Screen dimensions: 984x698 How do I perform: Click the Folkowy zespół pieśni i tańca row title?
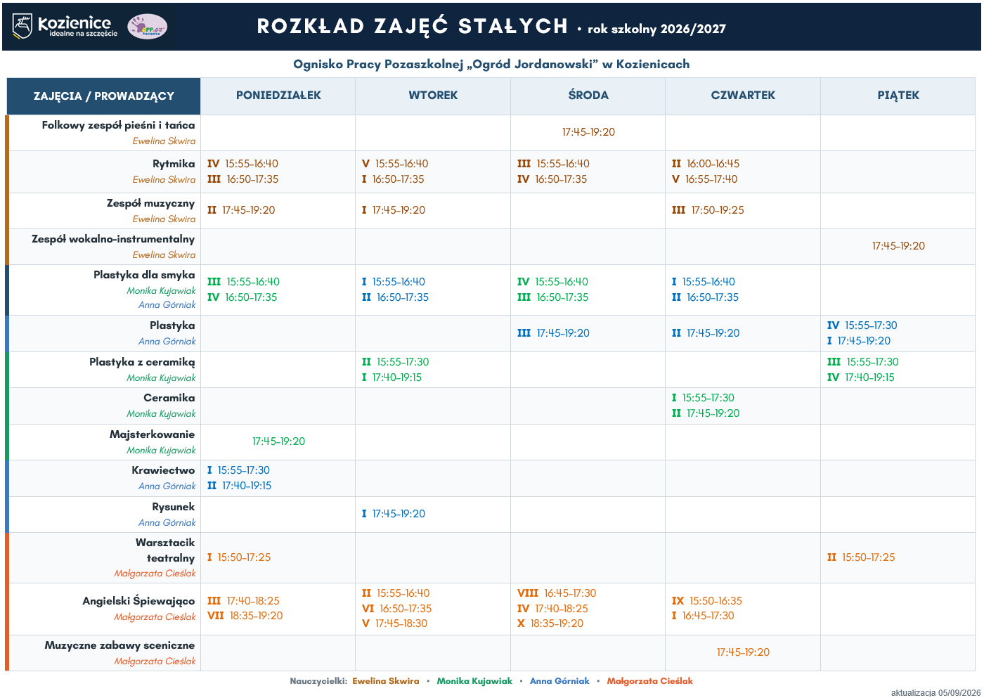[x=119, y=125]
